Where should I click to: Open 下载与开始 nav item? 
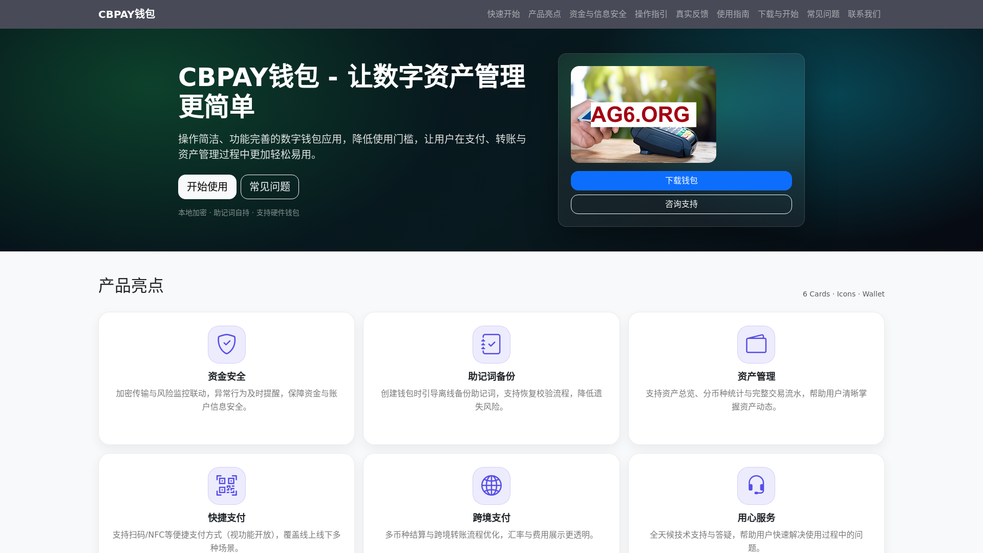[x=778, y=14]
